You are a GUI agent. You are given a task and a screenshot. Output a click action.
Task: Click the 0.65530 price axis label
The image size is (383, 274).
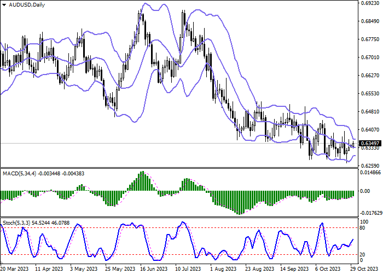[370, 94]
